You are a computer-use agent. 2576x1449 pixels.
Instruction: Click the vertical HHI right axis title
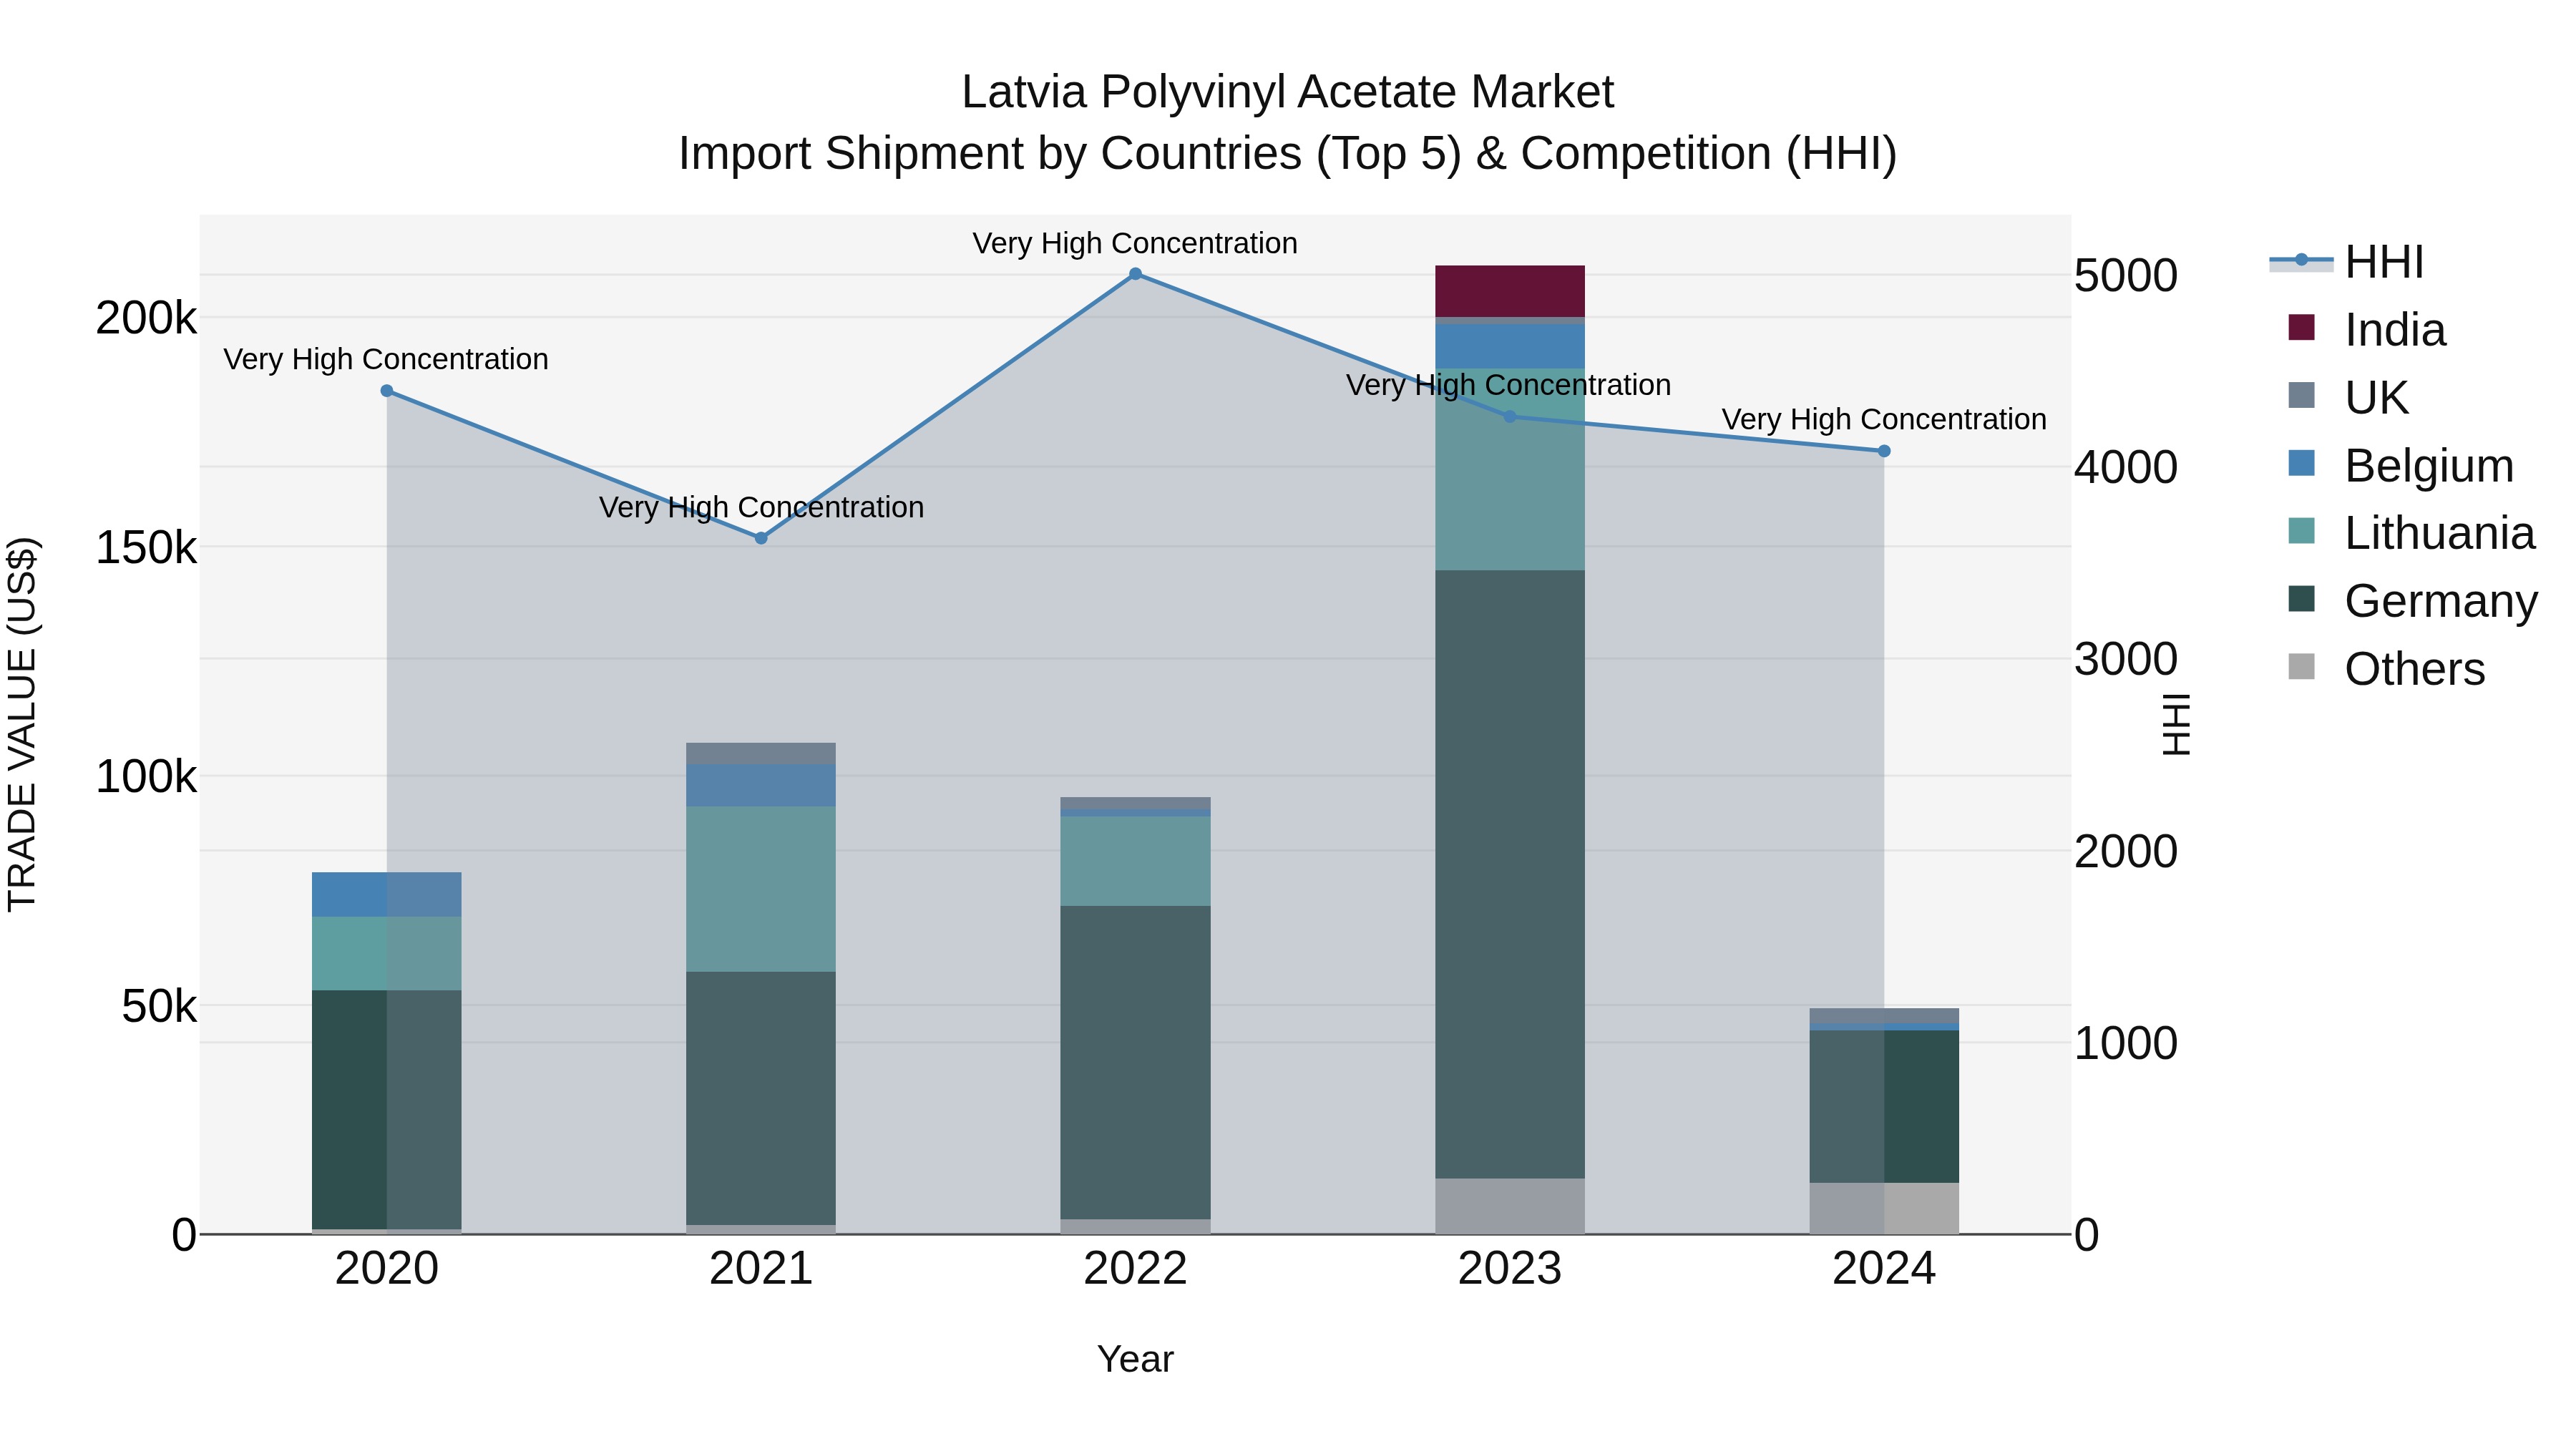[2176, 724]
